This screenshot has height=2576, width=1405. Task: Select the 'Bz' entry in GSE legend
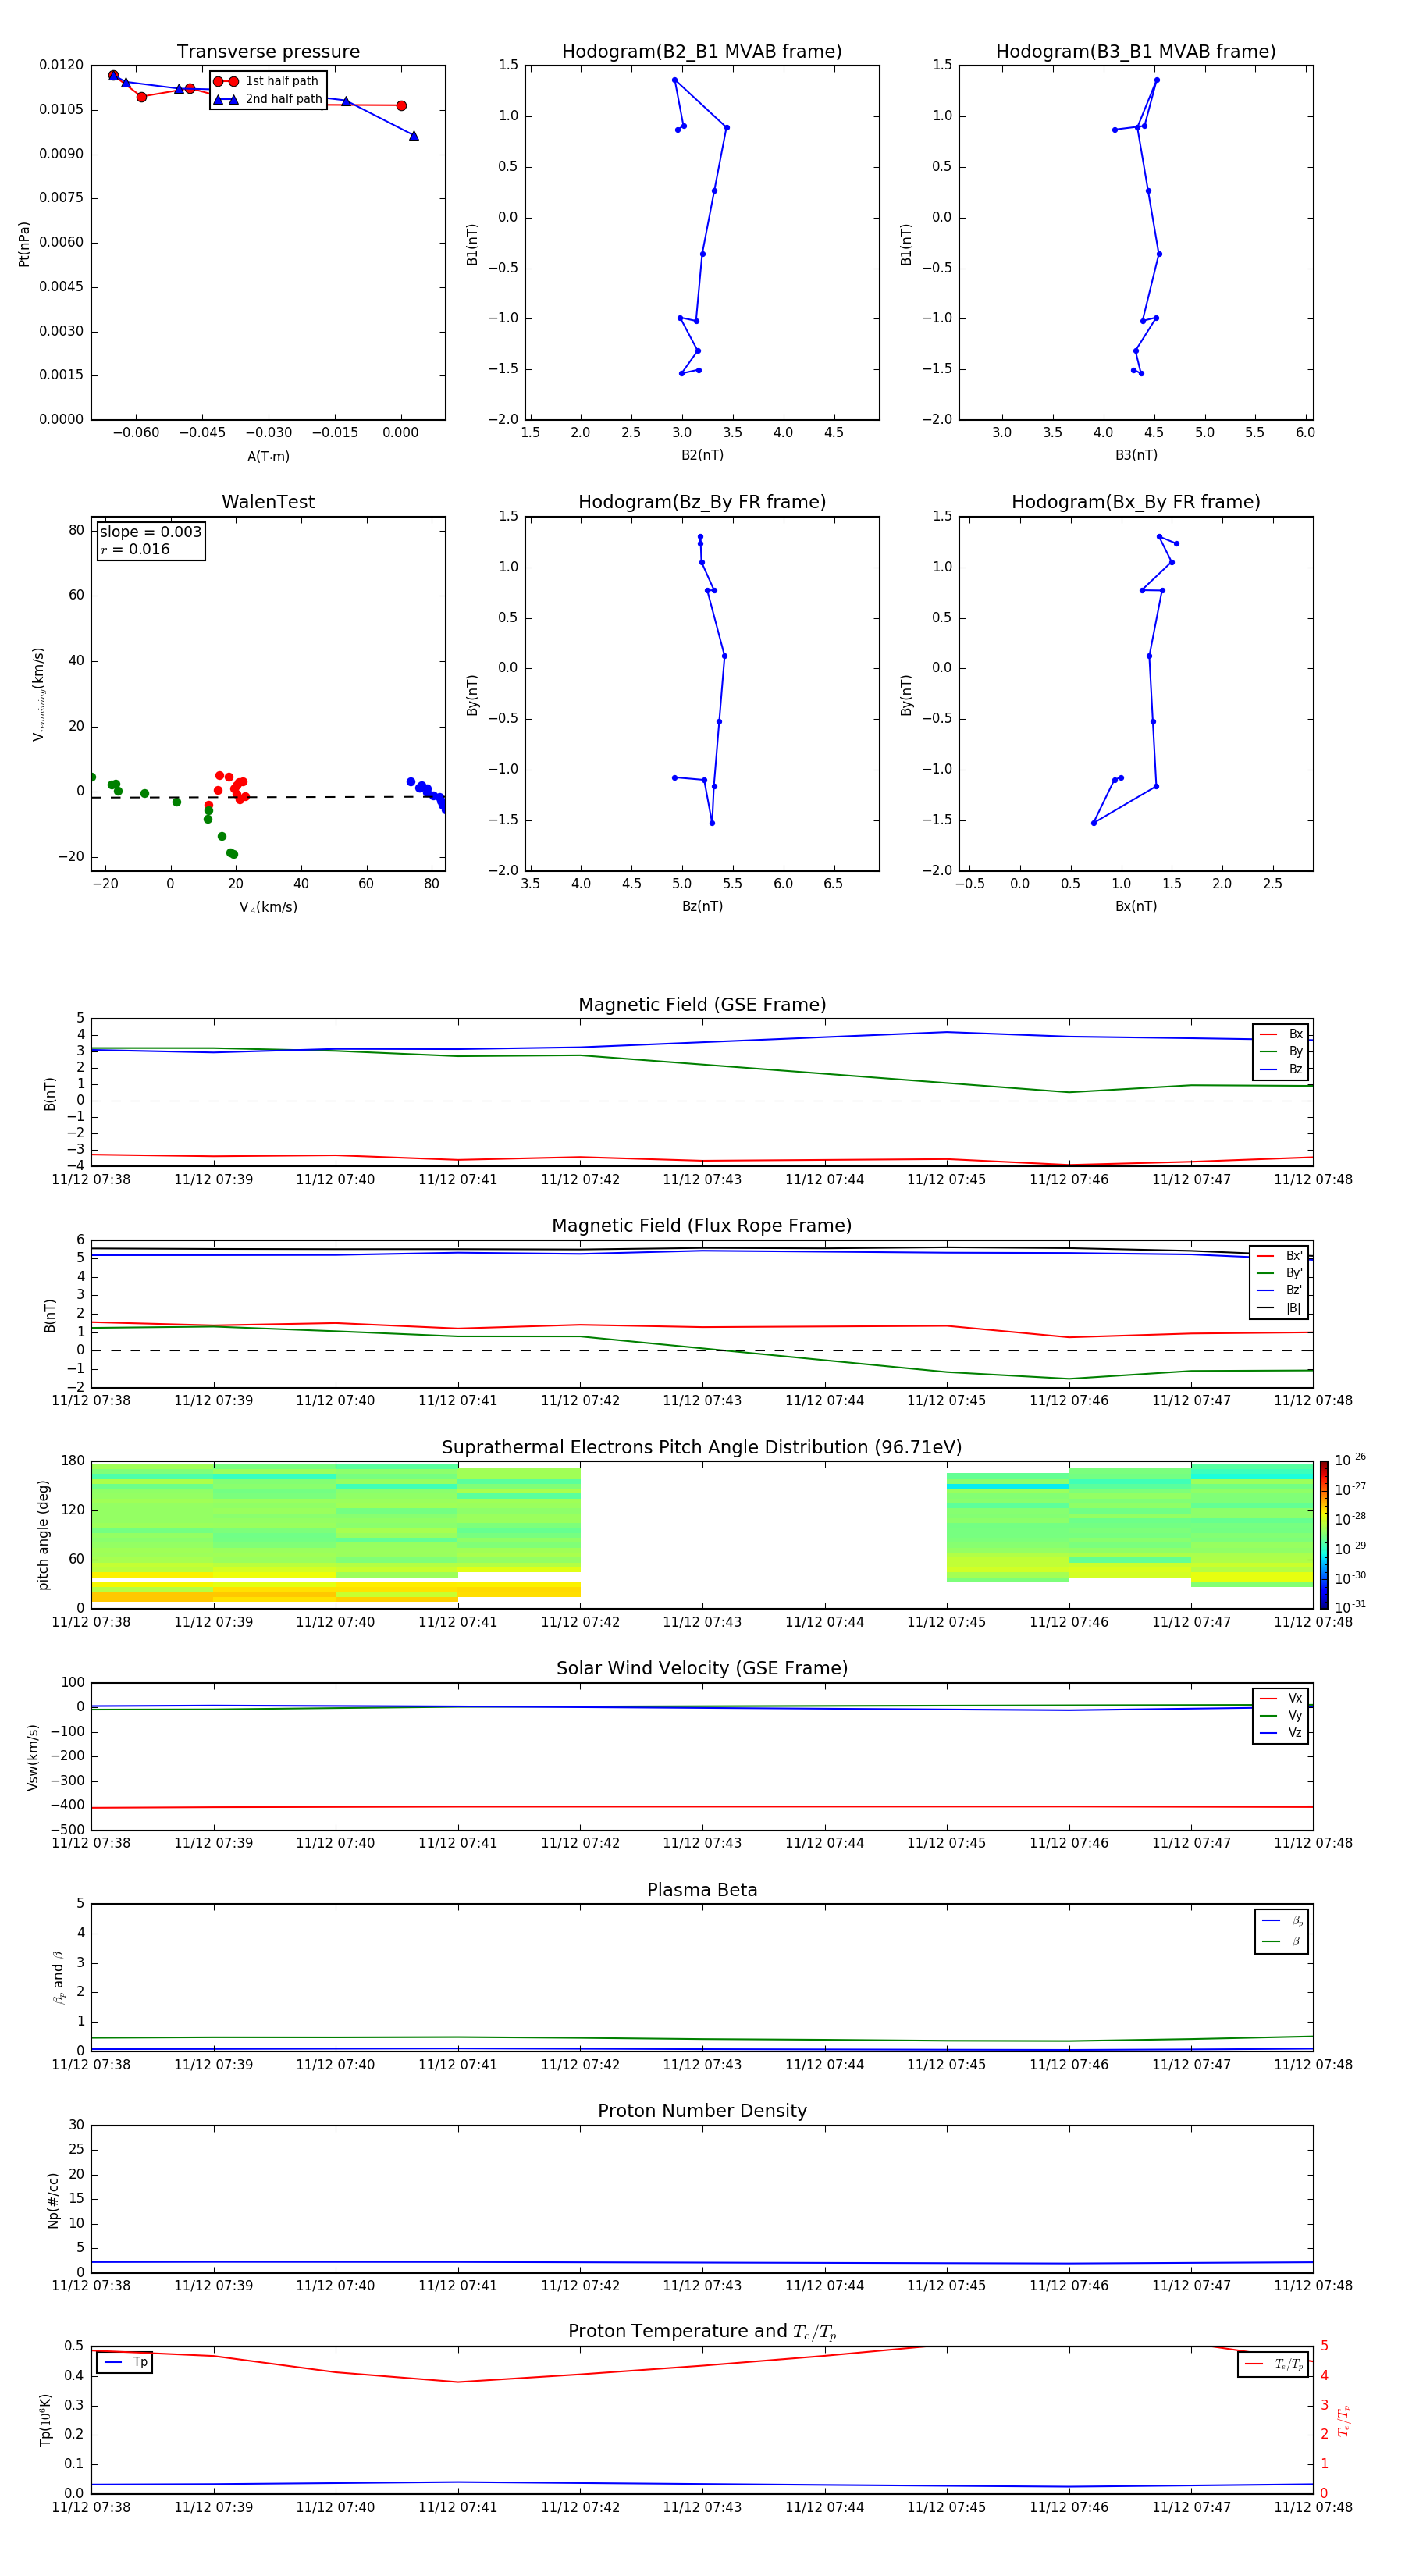pyautogui.click(x=1281, y=1069)
